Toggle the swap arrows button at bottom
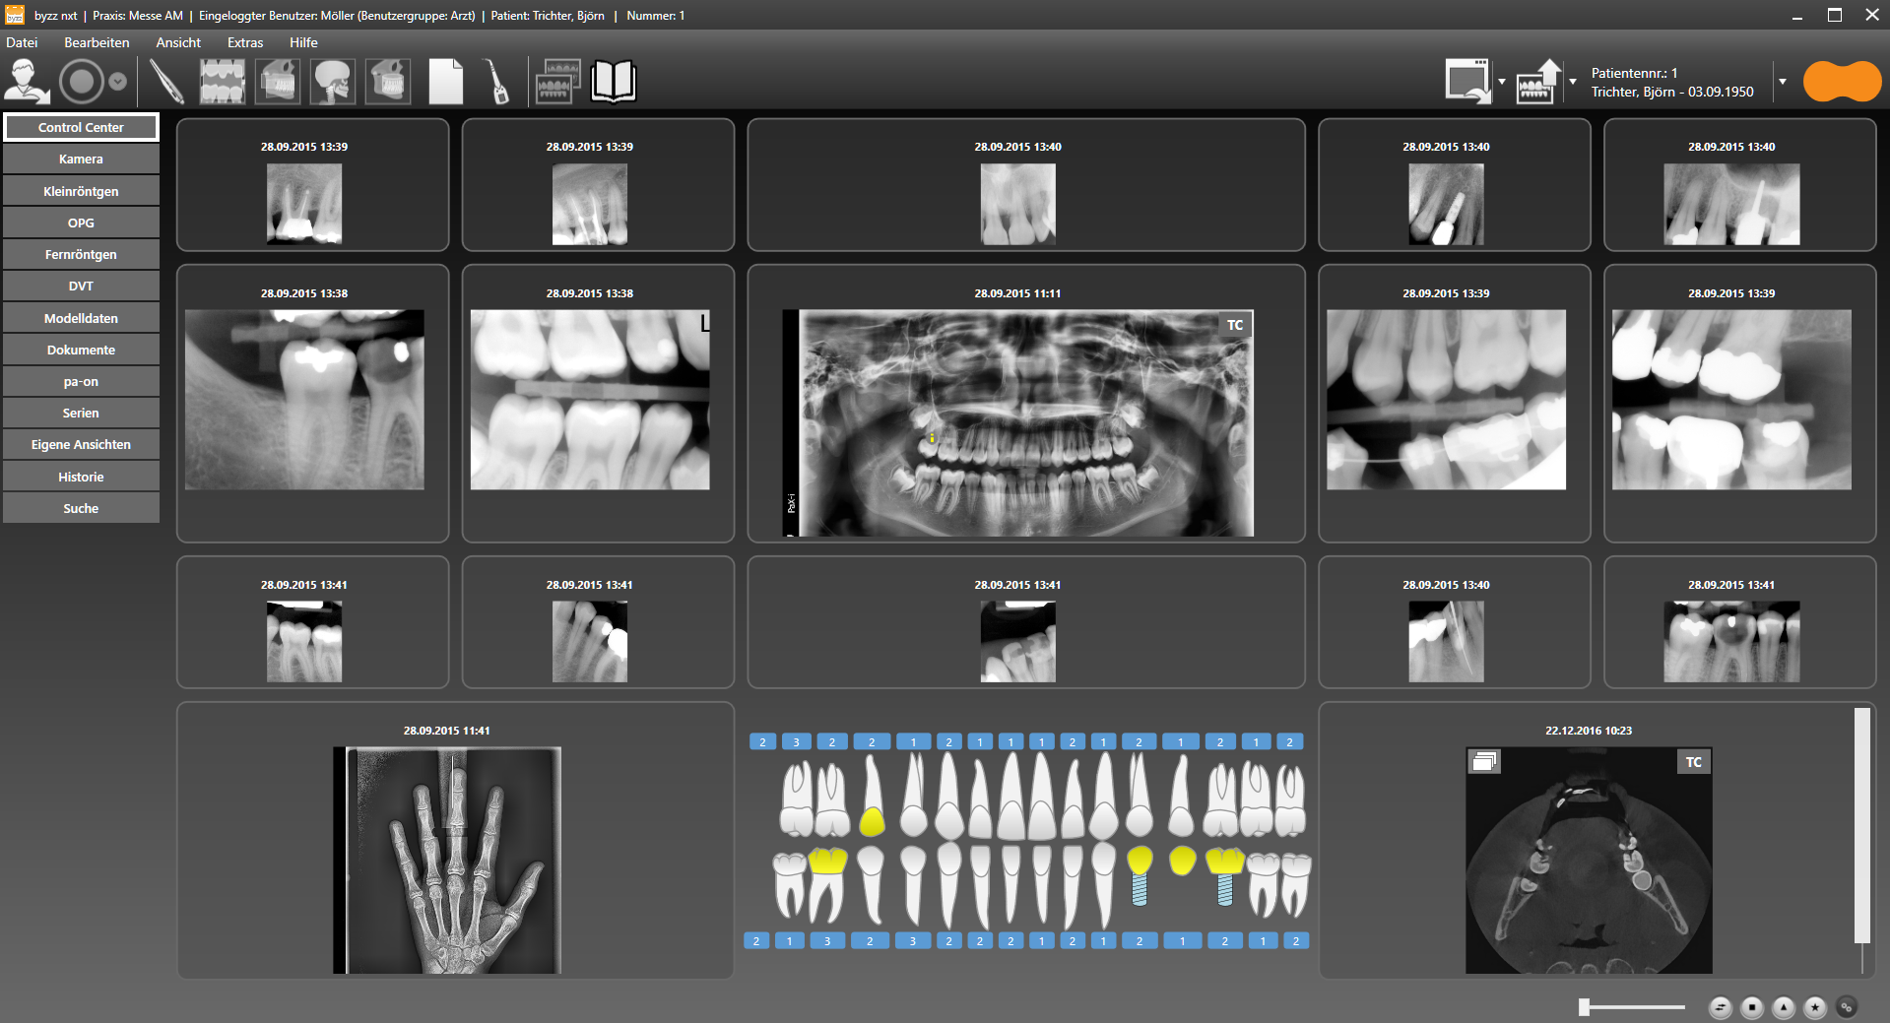1890x1023 pixels. (x=1721, y=1007)
